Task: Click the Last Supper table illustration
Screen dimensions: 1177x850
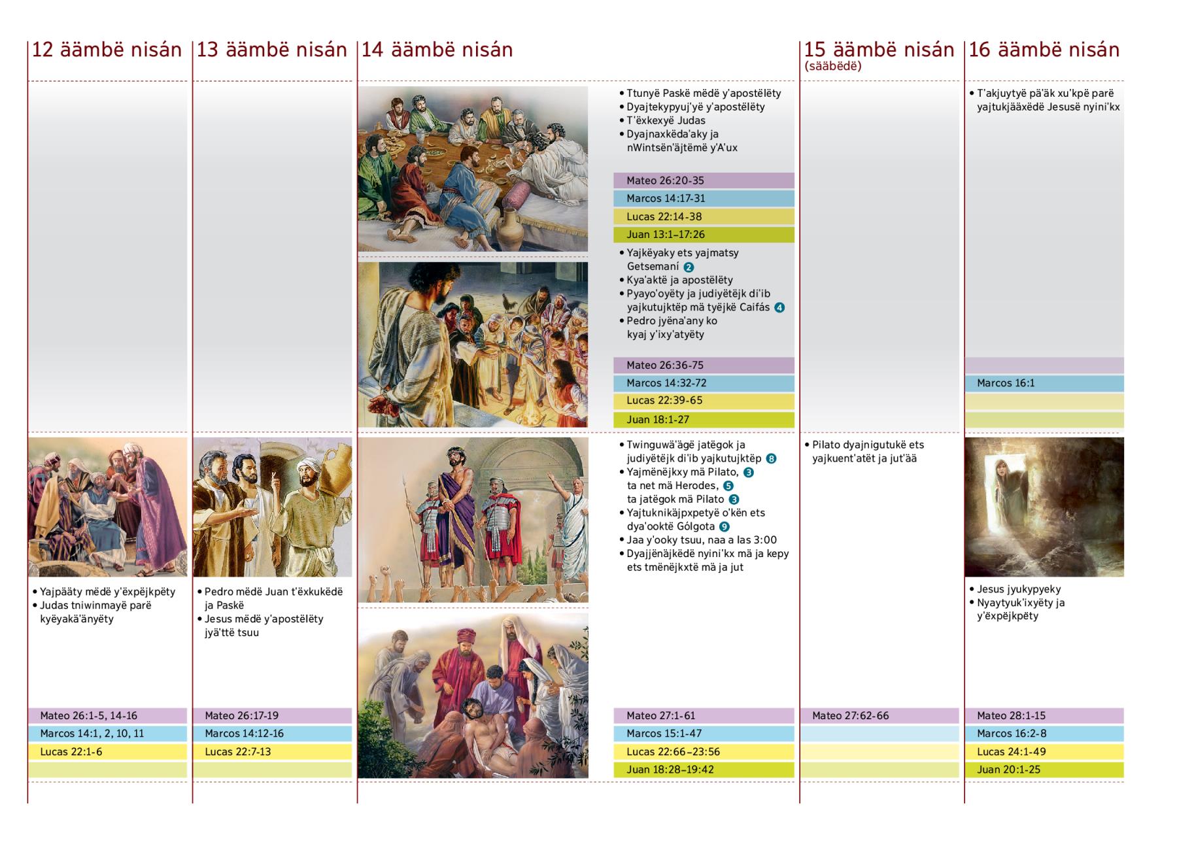Action: (x=473, y=169)
